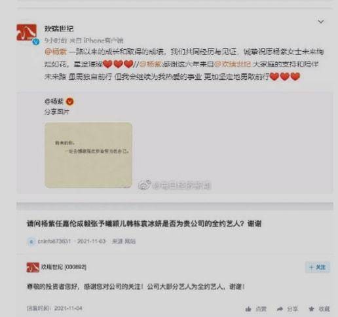The image size is (338, 317).
Task: Bookmark the reply with 收藏 star
Action: coord(319,309)
